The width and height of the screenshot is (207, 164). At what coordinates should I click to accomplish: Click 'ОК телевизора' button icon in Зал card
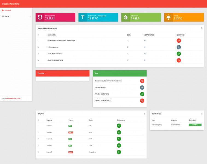coord(142,87)
